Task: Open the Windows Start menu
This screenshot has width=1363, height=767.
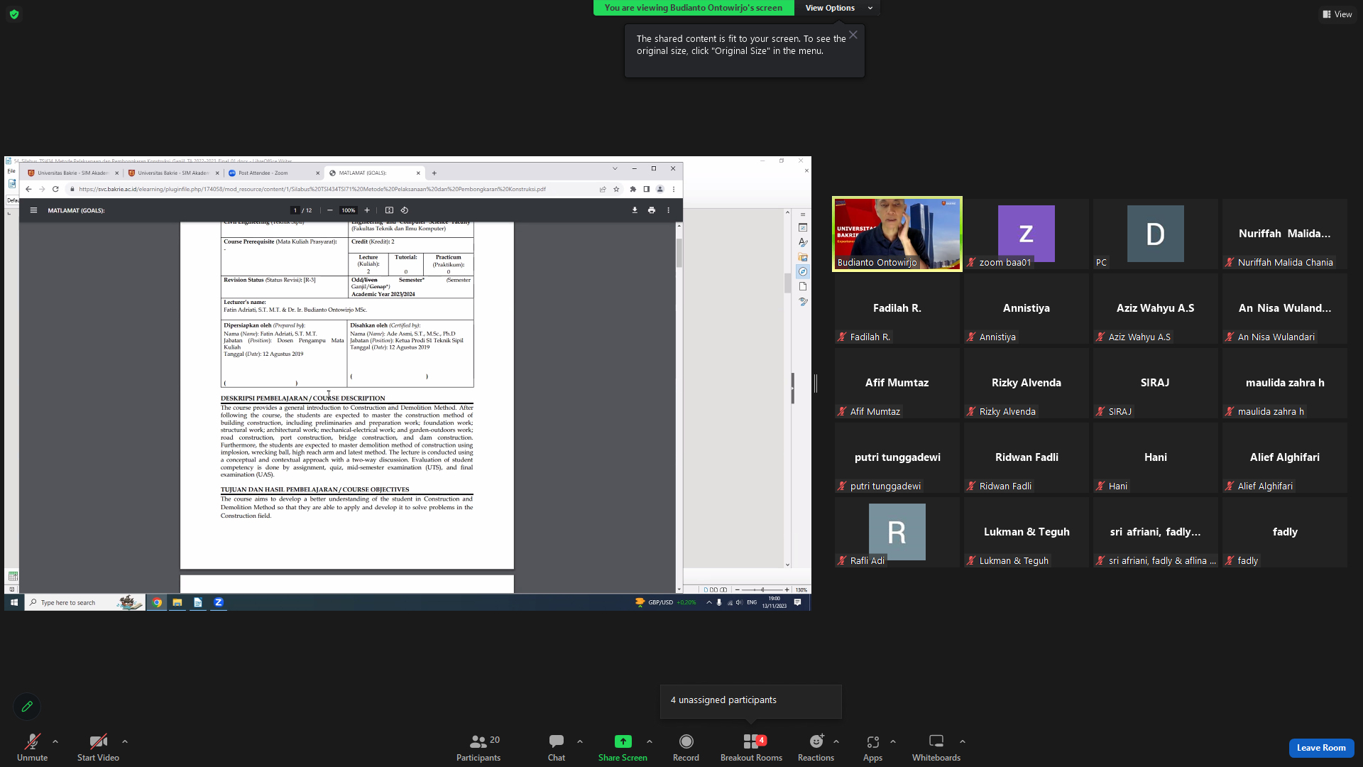Action: (x=14, y=602)
